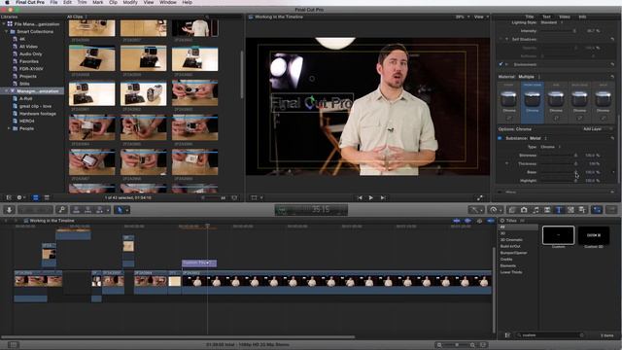Open the Enhancements magic wand menu
This screenshot has height=350, width=622.
(x=475, y=210)
